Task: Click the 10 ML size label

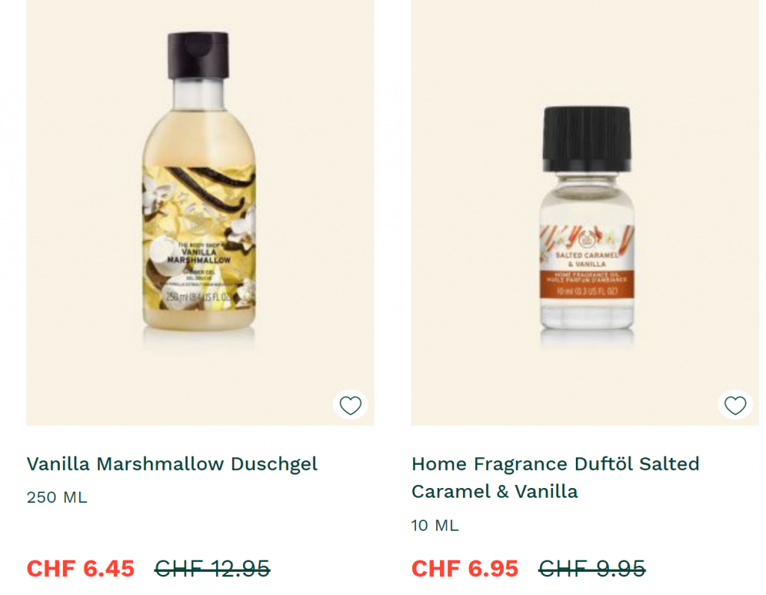Action: (435, 525)
